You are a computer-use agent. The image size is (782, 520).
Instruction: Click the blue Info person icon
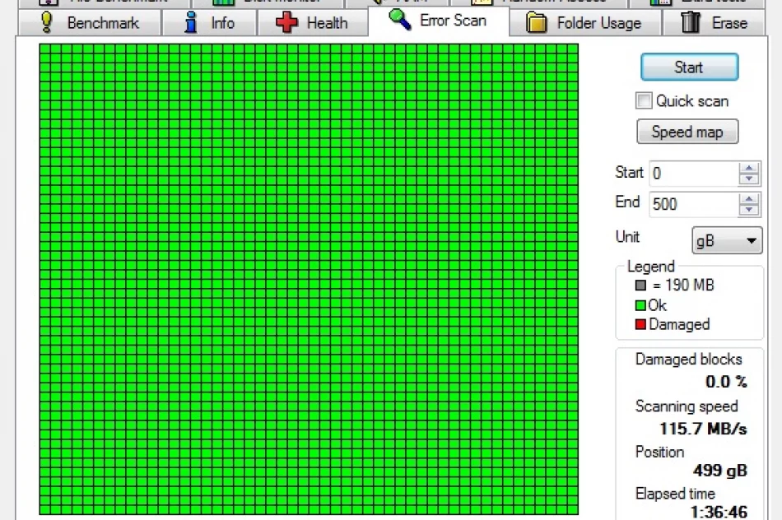point(191,22)
